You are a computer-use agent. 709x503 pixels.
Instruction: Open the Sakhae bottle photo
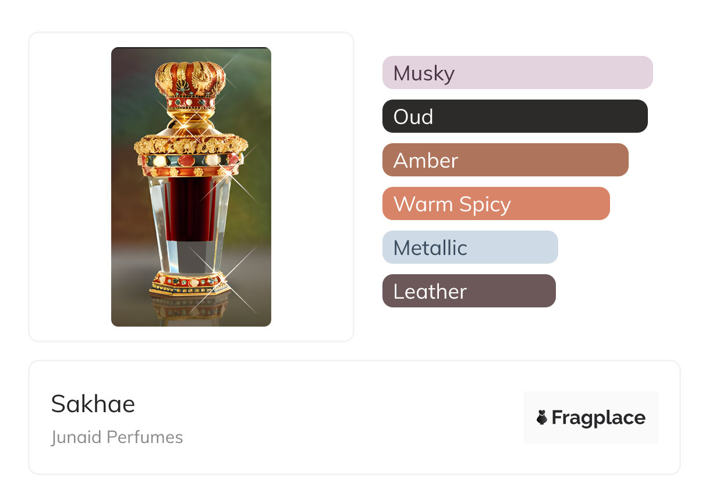click(x=191, y=187)
